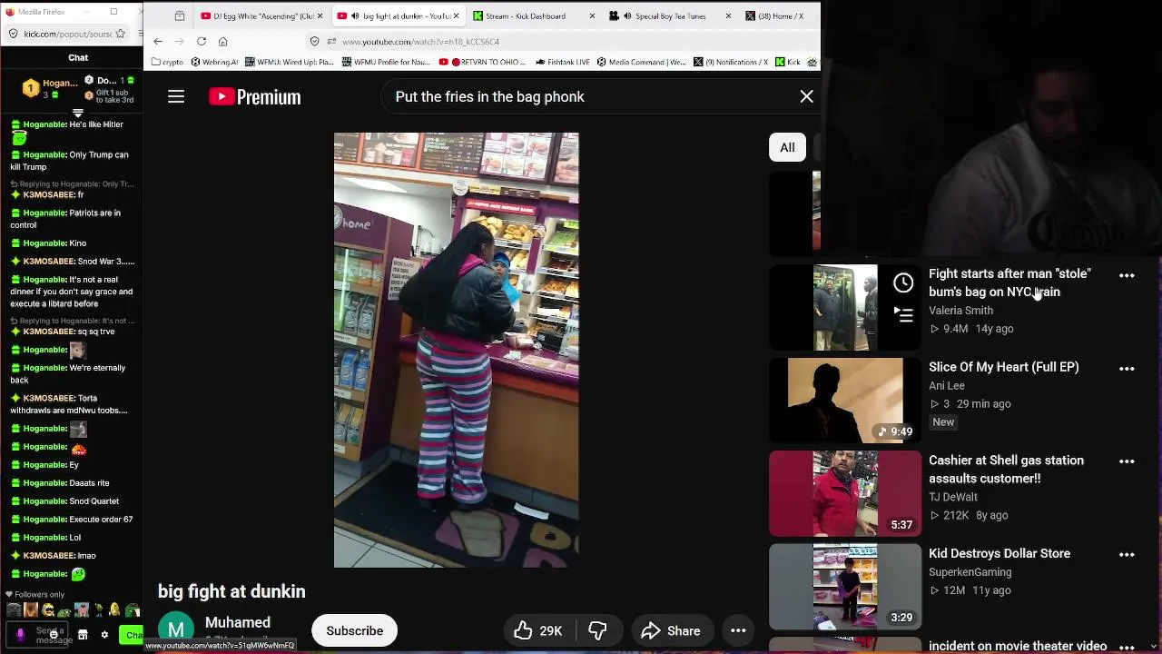Open the YouTube guide hamburger menu
Viewport: 1162px width, 654px height.
coord(176,97)
